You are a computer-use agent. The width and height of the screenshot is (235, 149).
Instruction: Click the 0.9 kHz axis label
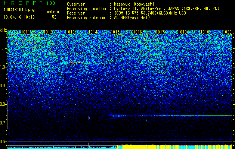3,86
